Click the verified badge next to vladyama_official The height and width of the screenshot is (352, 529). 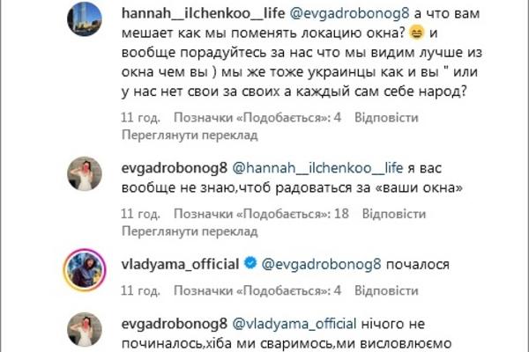(x=250, y=263)
